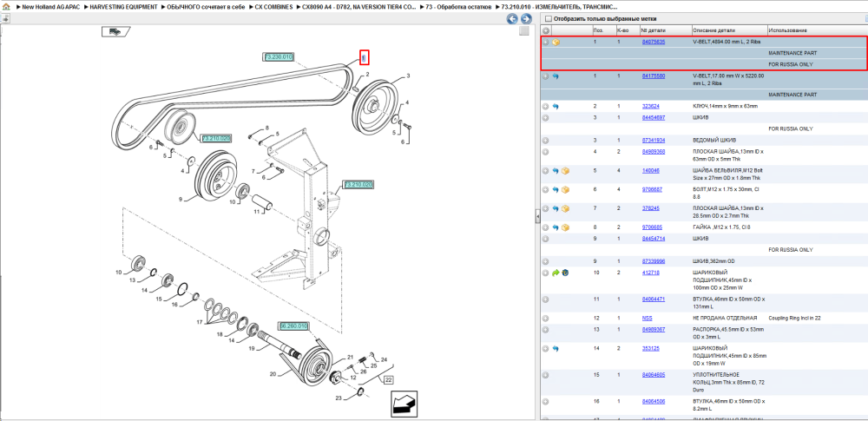
Task: Expand the 84989368 row plus button
Action: click(x=546, y=152)
